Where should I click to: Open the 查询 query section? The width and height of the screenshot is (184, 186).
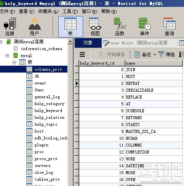tap(169, 27)
